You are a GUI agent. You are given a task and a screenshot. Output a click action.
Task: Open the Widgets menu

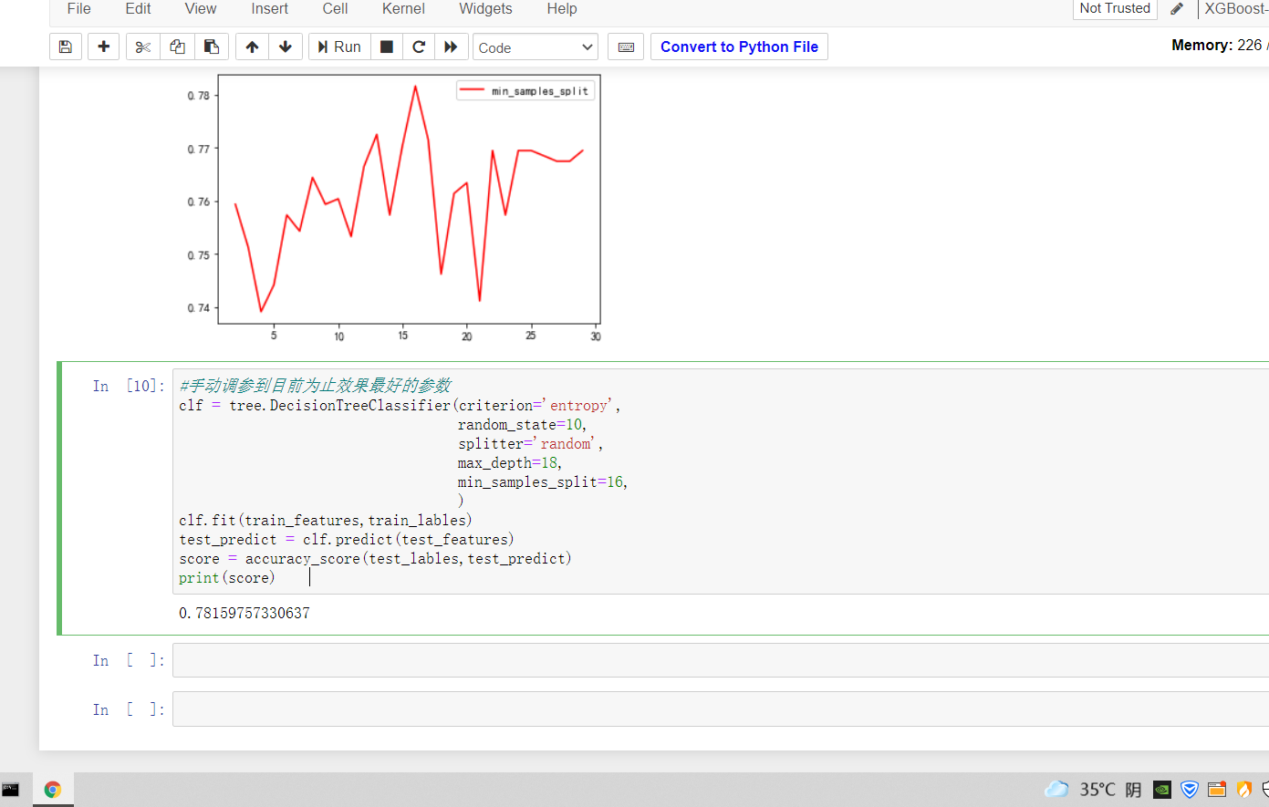(x=485, y=9)
